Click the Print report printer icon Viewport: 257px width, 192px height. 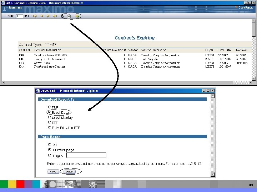coord(69,16)
